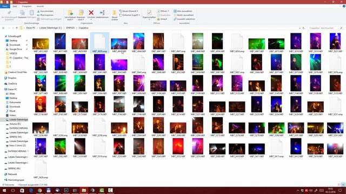
Task: Expand the recent locations dropdown arrow
Action: point(13,28)
